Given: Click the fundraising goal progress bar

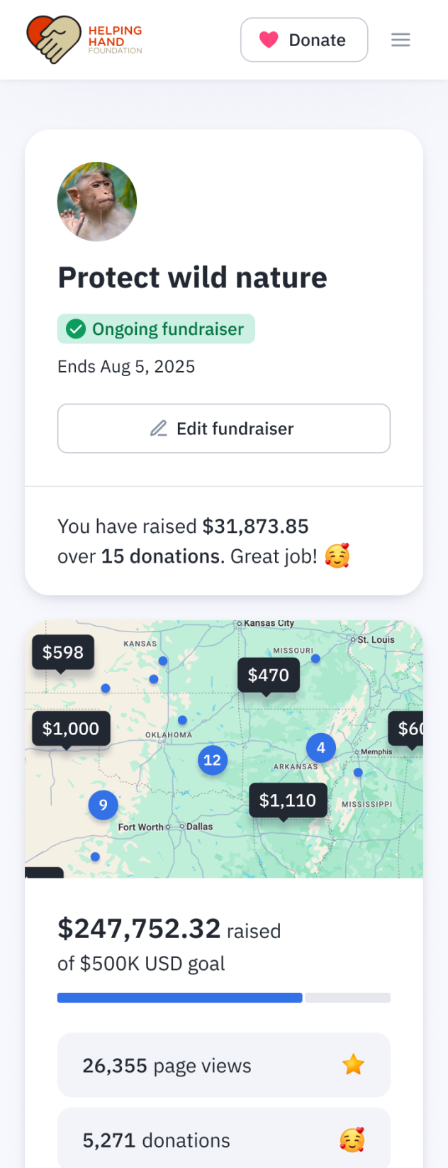Looking at the screenshot, I should click(x=224, y=998).
